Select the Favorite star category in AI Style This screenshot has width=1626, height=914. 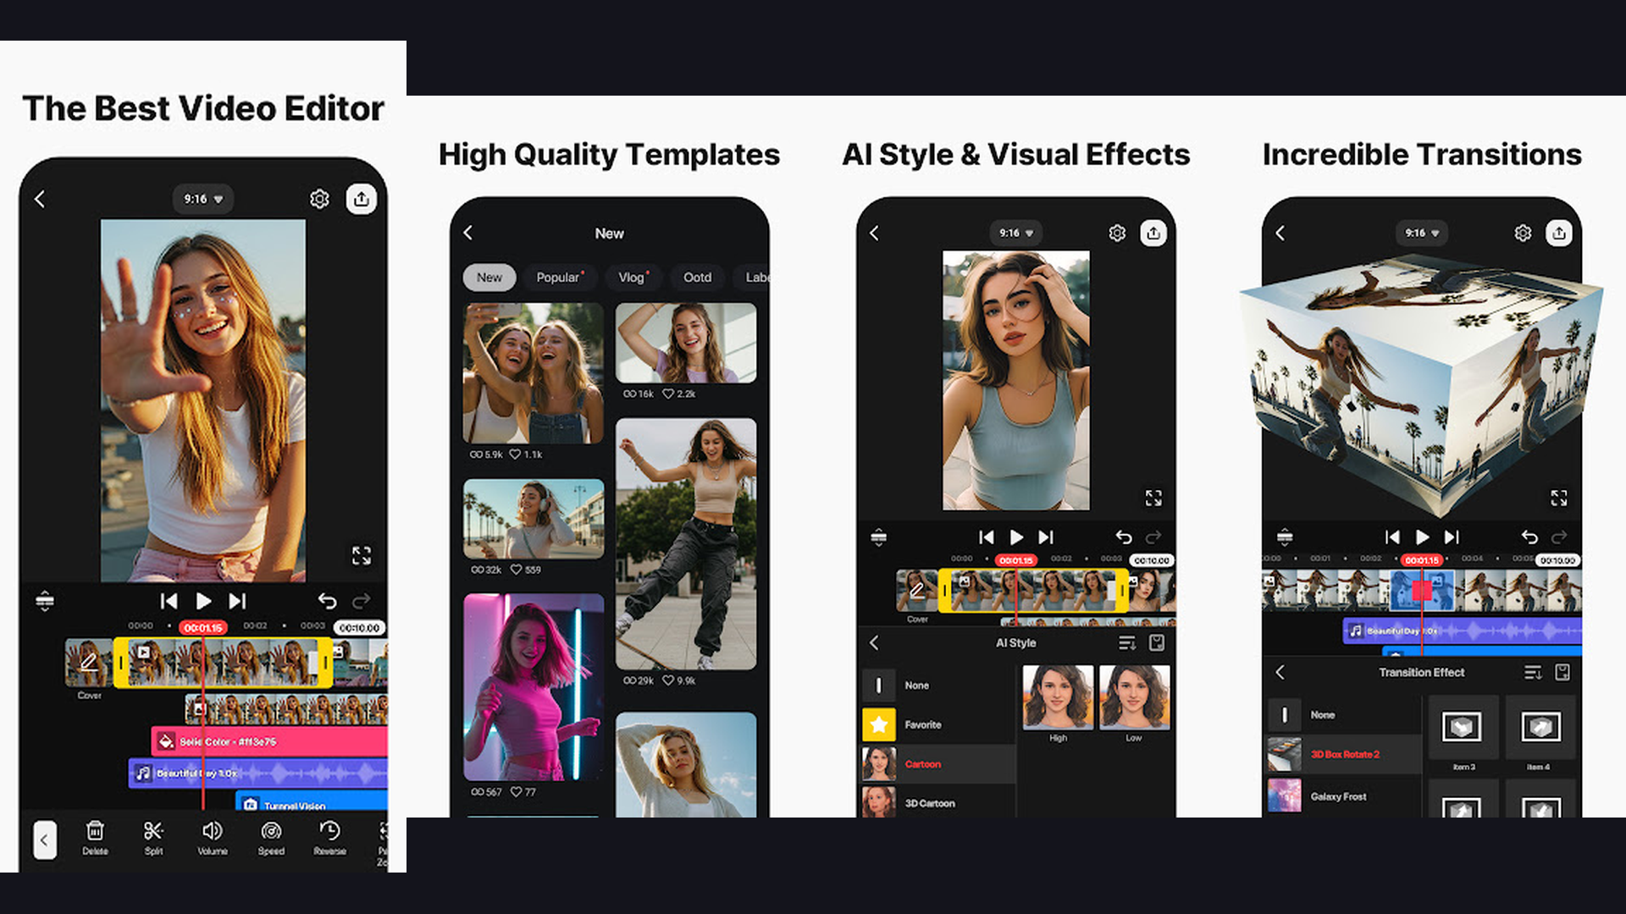[x=878, y=724]
